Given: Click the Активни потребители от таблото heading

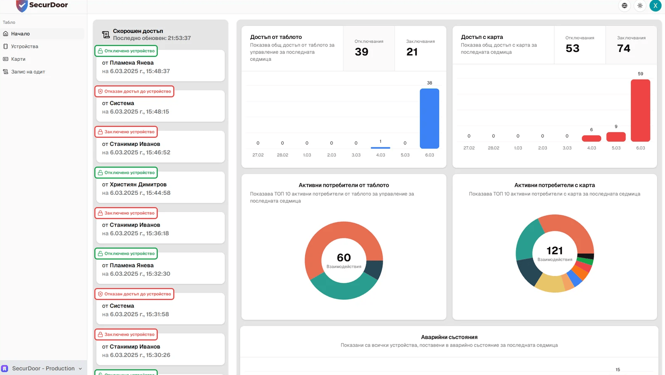Looking at the screenshot, I should (344, 185).
